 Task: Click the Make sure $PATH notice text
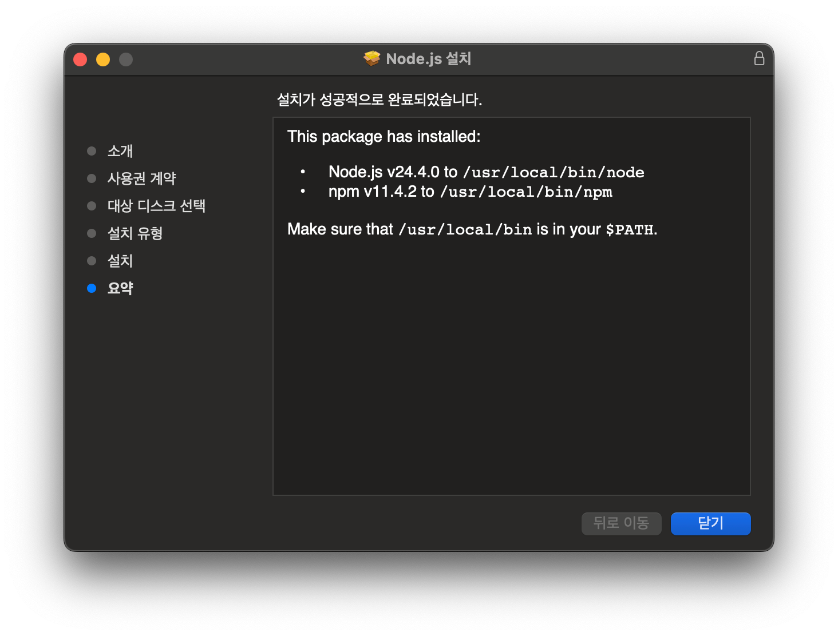tap(472, 229)
